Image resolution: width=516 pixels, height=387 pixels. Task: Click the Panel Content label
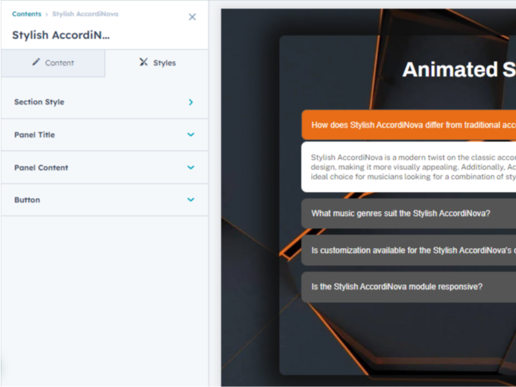tap(41, 168)
